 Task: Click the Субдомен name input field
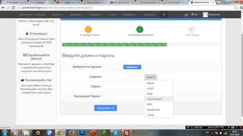pos(125,77)
